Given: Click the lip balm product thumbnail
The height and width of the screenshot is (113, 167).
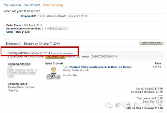Looking at the screenshot, I should pos(54,73).
